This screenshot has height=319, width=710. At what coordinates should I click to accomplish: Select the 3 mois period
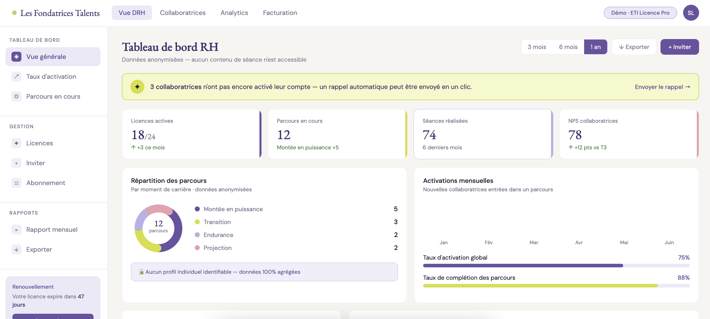(537, 47)
